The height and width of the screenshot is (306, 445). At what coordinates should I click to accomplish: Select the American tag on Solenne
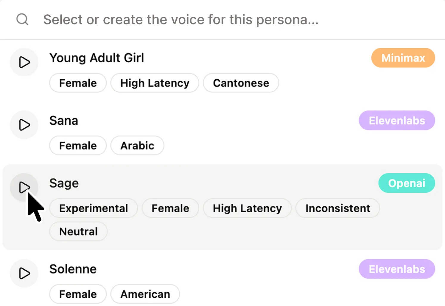click(x=145, y=294)
